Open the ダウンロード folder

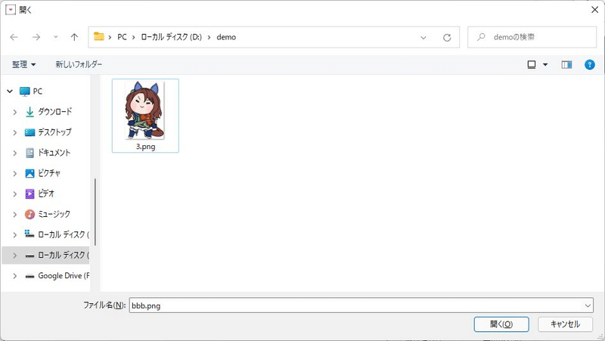pyautogui.click(x=54, y=111)
